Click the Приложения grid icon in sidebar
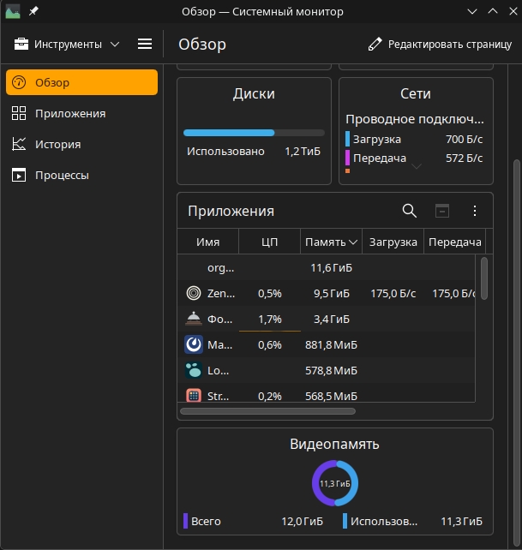Screen dimensions: 522x550 point(19,113)
